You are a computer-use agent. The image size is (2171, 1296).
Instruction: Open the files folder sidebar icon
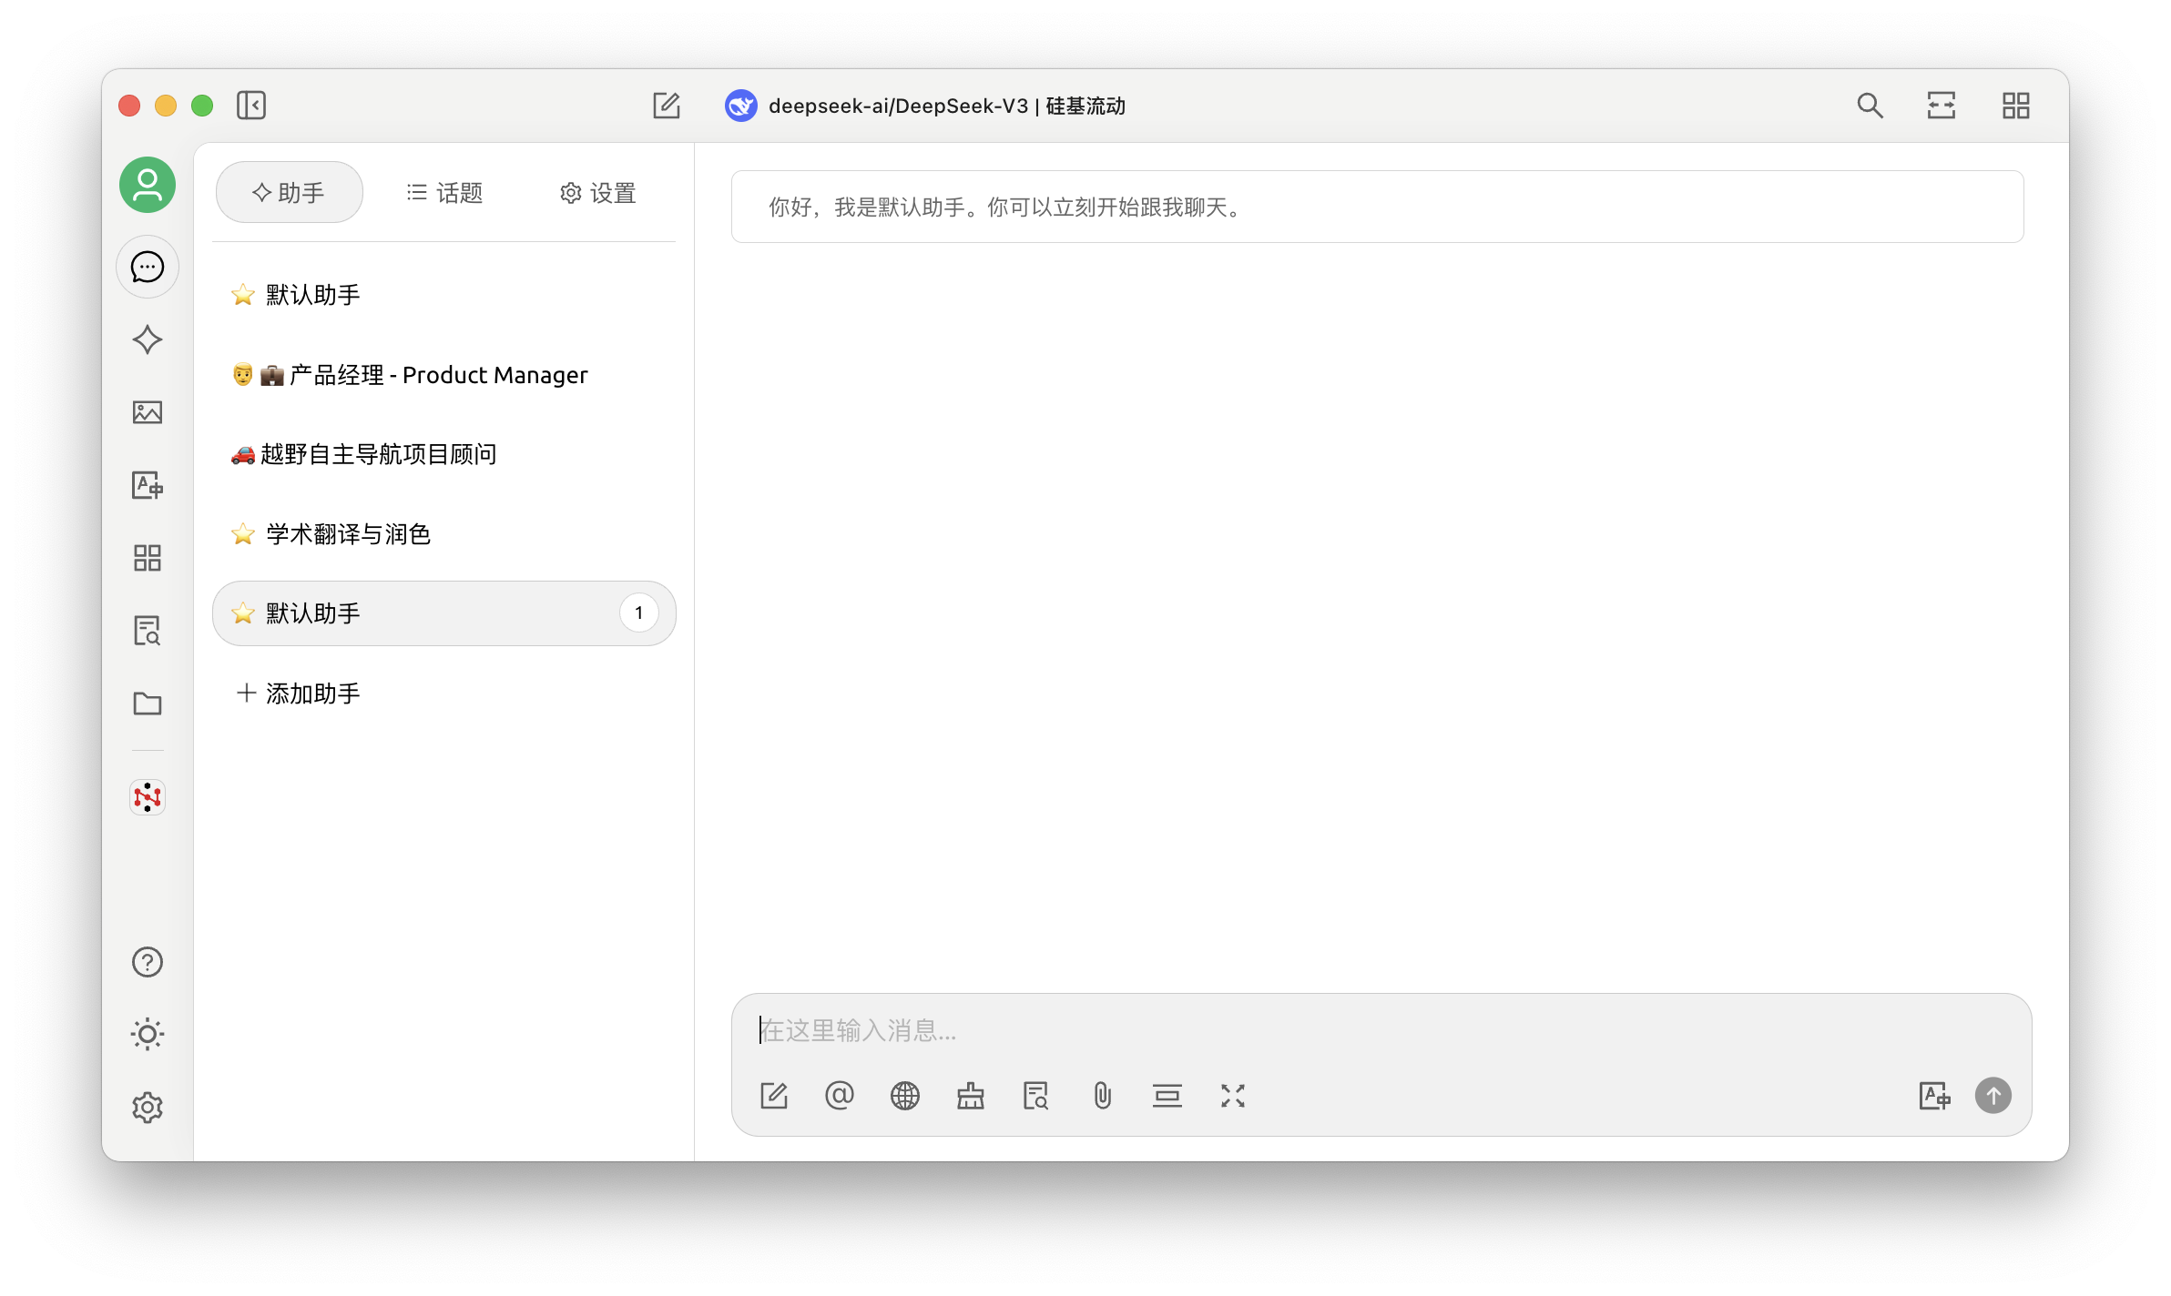pyautogui.click(x=147, y=704)
